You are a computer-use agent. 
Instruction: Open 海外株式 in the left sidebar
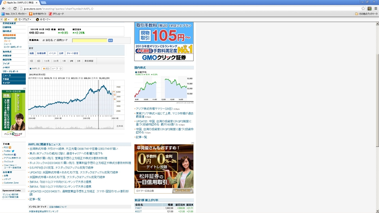7,52
